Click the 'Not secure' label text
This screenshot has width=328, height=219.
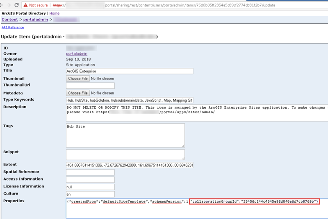[x=38, y=5]
